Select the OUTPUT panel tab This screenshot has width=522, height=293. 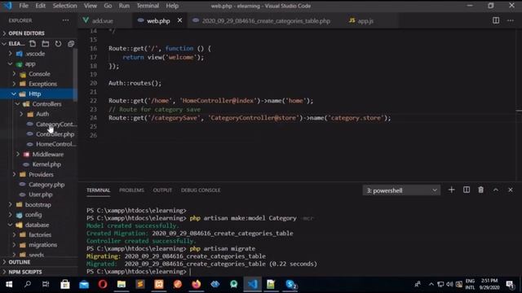162,190
